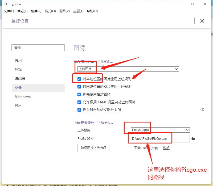Open the 主题(T) menu
This screenshot has height=186, width=213.
pyautogui.click(x=78, y=11)
